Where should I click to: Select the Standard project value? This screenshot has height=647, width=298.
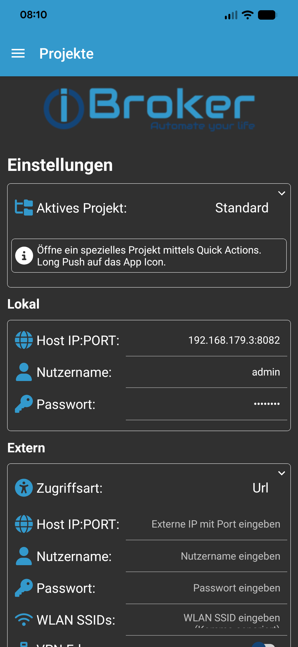[x=242, y=208]
